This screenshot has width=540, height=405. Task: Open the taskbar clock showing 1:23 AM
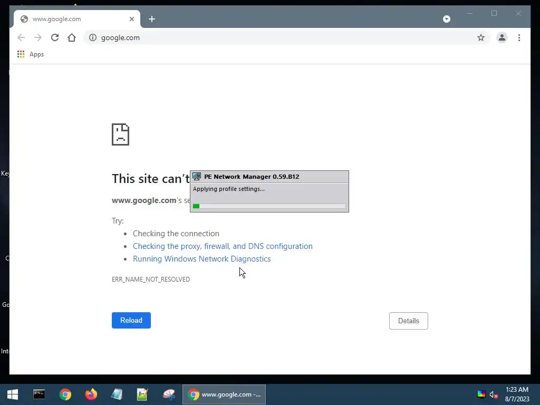tap(517, 394)
